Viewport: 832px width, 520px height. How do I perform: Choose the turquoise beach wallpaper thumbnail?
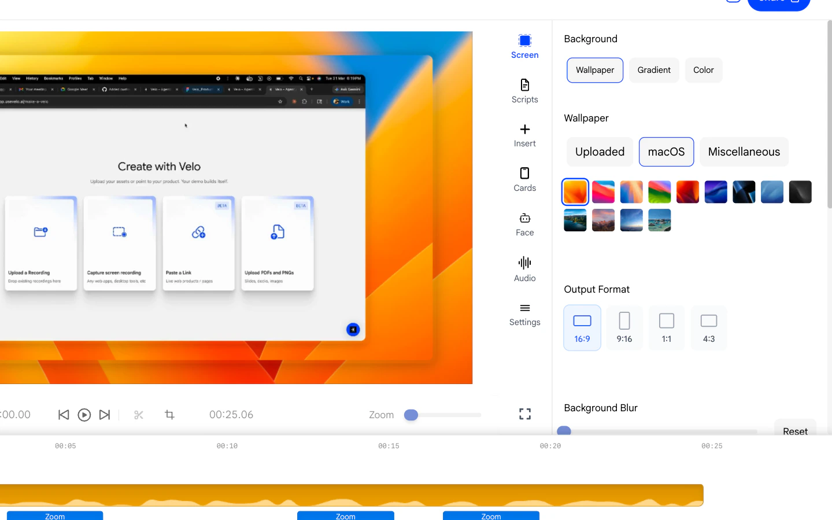point(660,220)
